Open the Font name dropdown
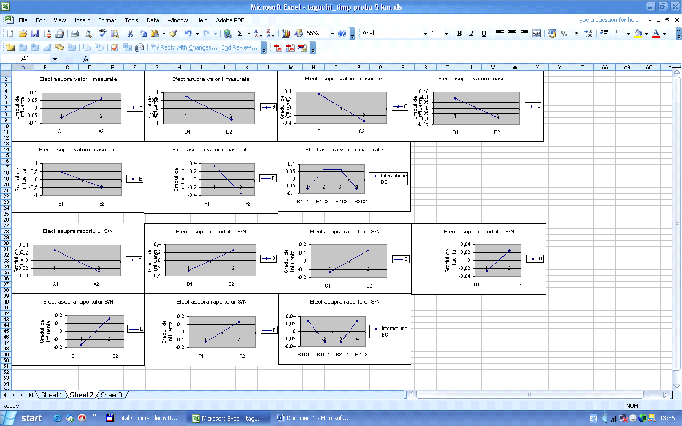682x426 pixels. 425,34
